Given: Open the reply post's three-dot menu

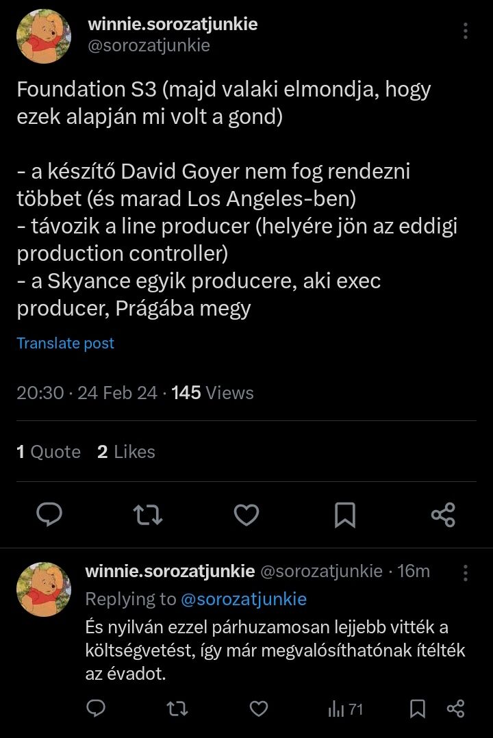Looking at the screenshot, I should pos(466,573).
